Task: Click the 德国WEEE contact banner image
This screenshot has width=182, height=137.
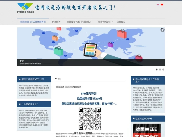Action: point(147,130)
